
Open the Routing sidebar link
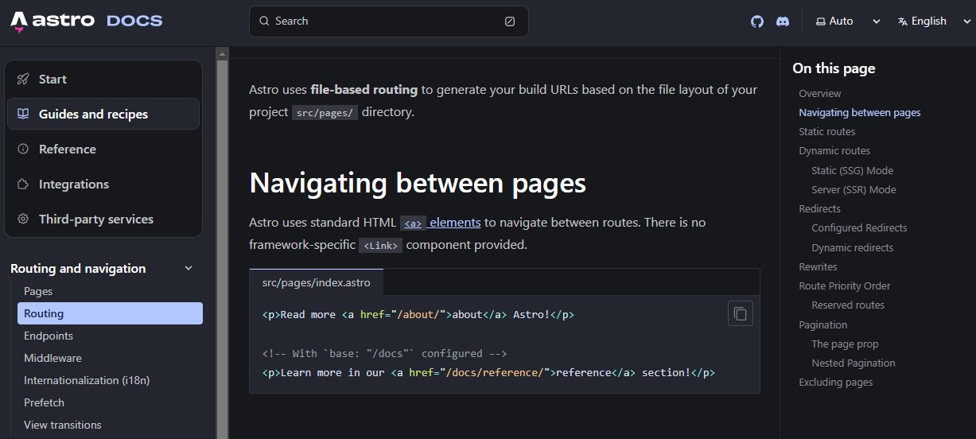[110, 313]
